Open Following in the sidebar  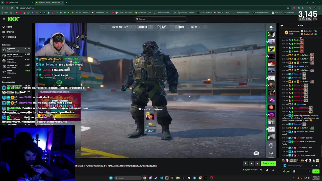click(9, 37)
